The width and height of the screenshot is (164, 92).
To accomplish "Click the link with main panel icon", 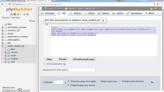I will click(x=34, y=21).
